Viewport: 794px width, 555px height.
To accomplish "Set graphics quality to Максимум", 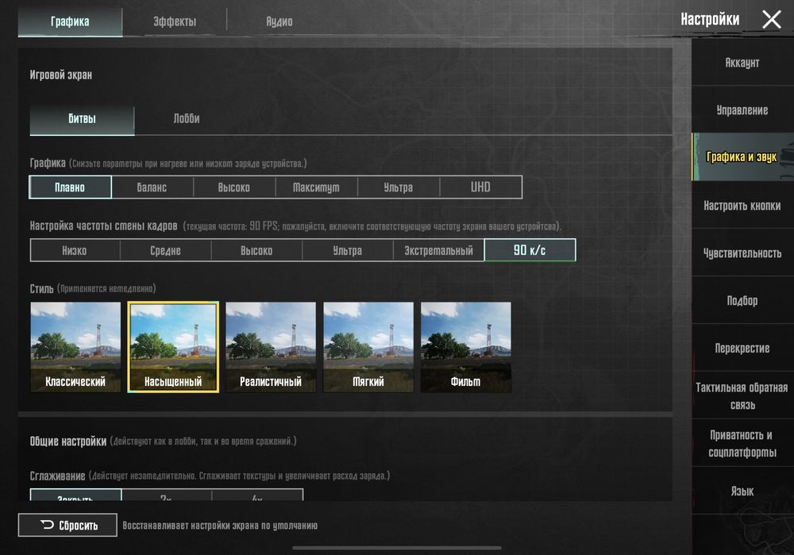I will click(x=316, y=187).
